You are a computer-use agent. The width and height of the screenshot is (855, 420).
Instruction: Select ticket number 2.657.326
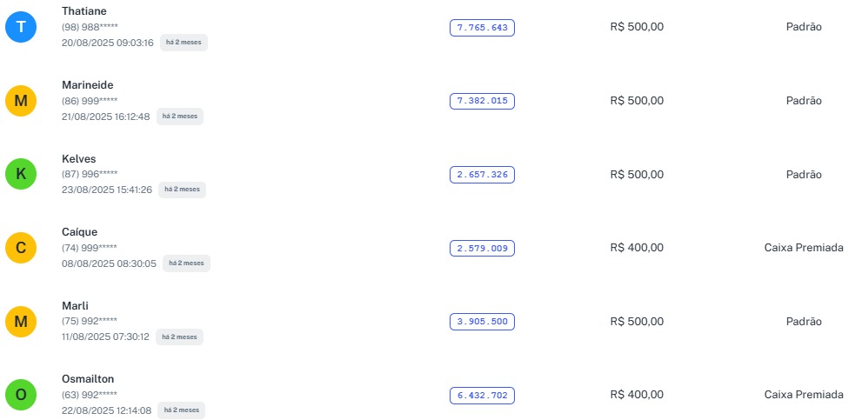(x=482, y=175)
